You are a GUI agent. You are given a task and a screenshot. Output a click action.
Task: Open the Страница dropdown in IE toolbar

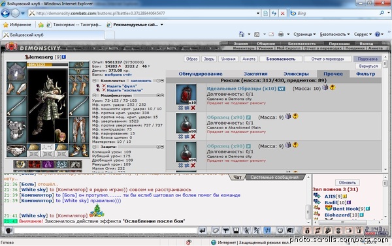304,34
